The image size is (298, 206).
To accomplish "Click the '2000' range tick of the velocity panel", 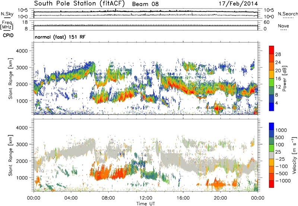I will (22, 161).
